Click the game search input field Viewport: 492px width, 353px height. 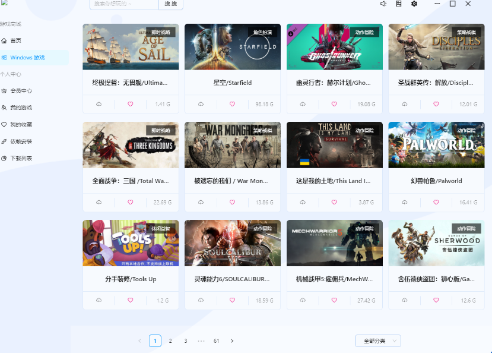pos(124,4)
